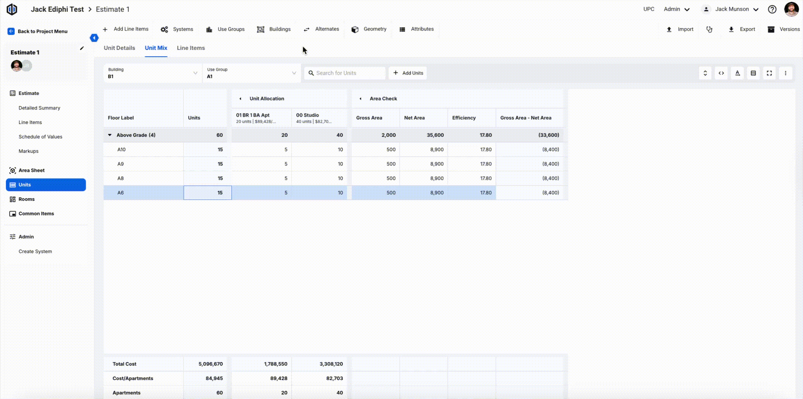Click the help question mark icon
The image size is (803, 399).
[x=772, y=9]
